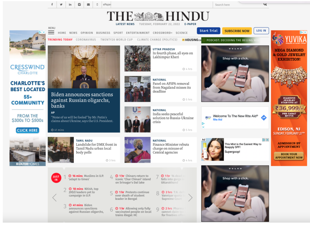Screen dimensions: 310x232
Task: Open Just In item Nitish JD(U) leaders
Action: [84, 192]
